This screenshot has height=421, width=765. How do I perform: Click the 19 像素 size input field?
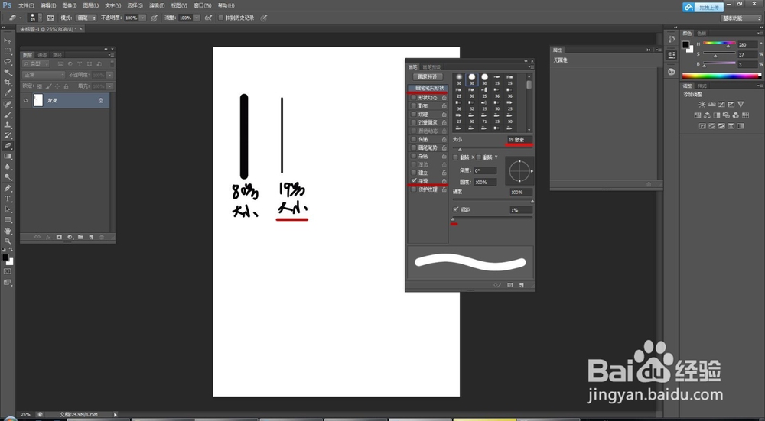pos(519,140)
